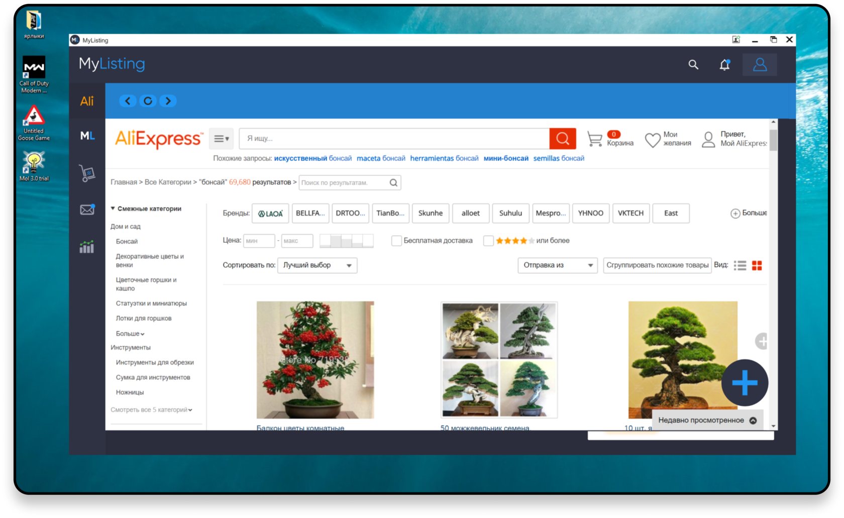
Task: Expand the 'Недавно просмотренное' panel
Action: click(707, 421)
